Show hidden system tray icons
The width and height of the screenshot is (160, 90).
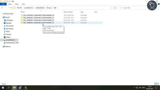134,88
